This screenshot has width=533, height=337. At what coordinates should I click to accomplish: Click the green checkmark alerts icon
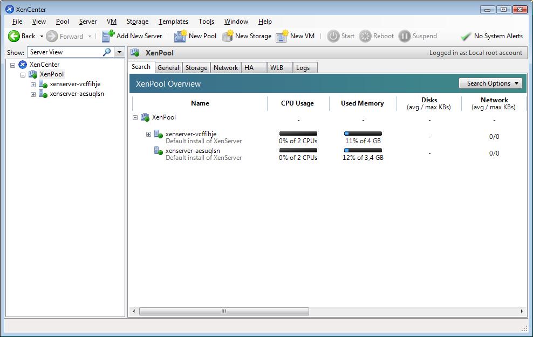point(466,36)
